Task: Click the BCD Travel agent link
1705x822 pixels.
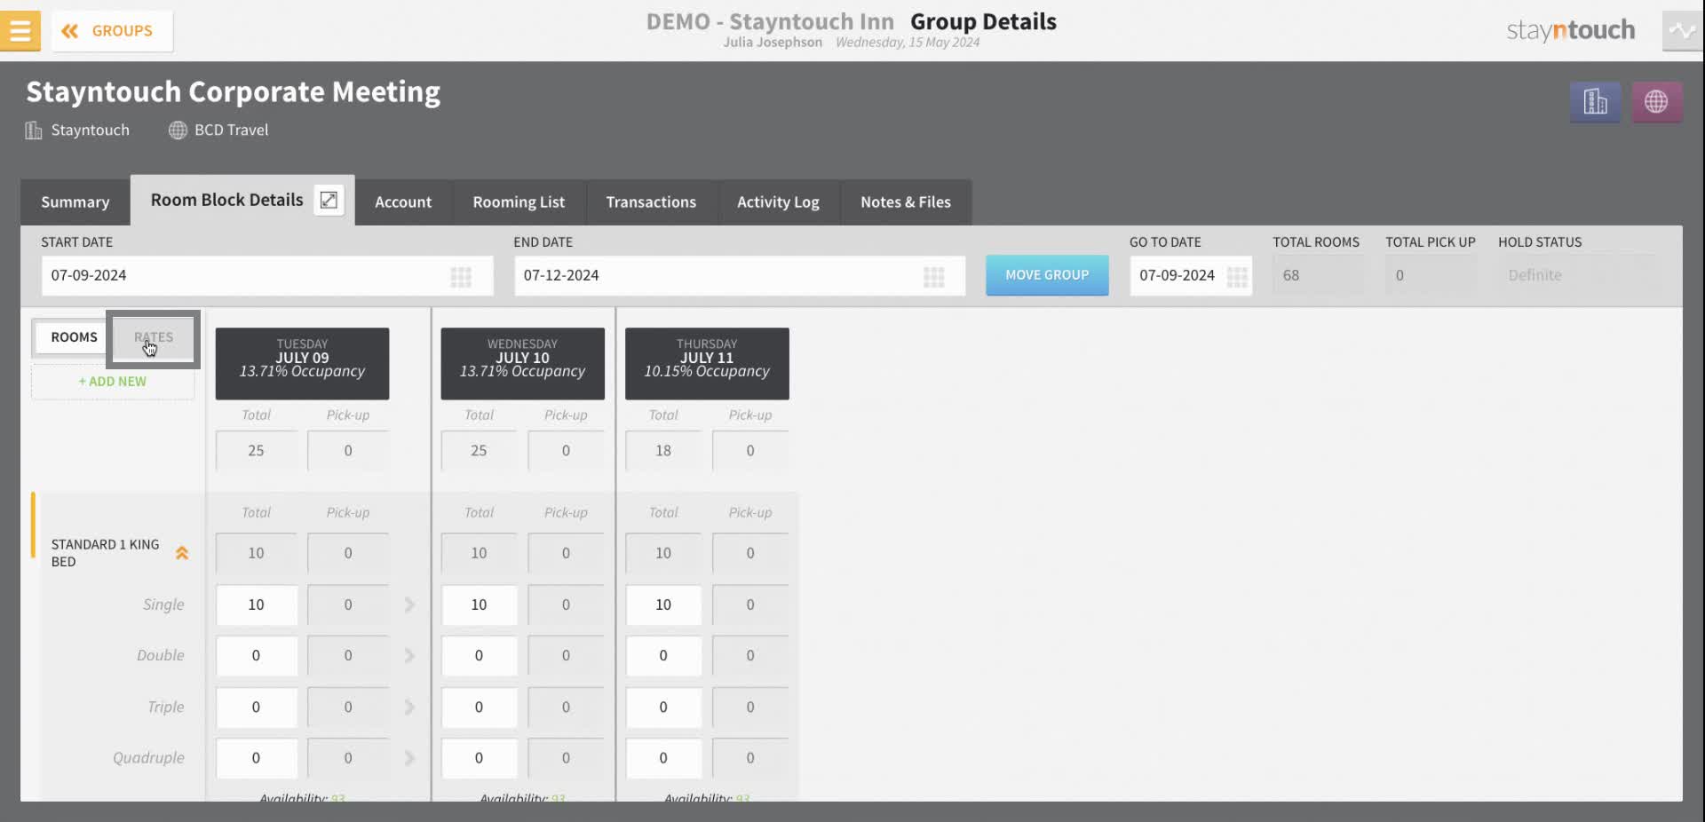Action: pyautogui.click(x=231, y=130)
